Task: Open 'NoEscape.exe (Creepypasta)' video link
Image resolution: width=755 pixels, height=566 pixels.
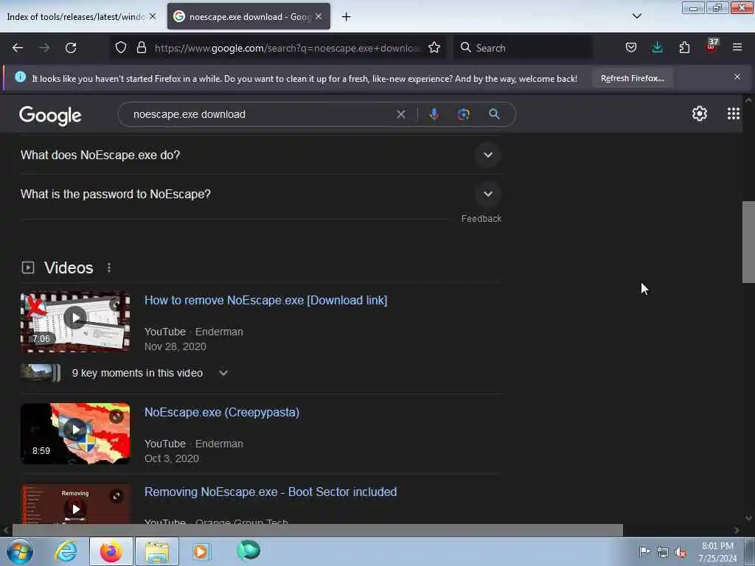Action: click(222, 413)
